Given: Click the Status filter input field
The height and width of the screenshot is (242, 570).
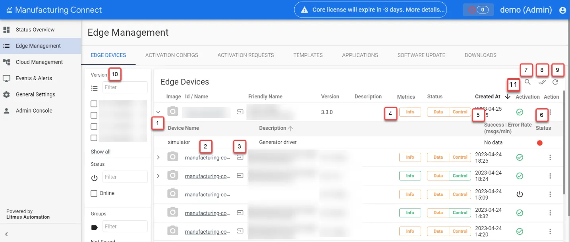Looking at the screenshot, I should [125, 177].
